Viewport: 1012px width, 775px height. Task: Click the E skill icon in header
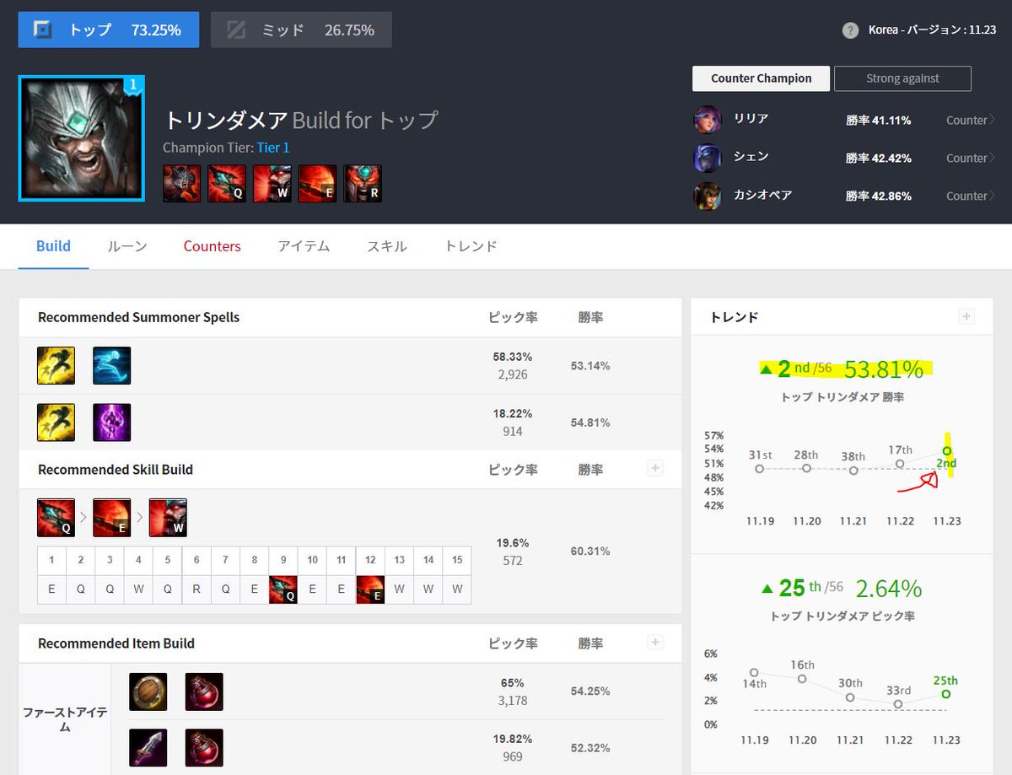tap(317, 183)
